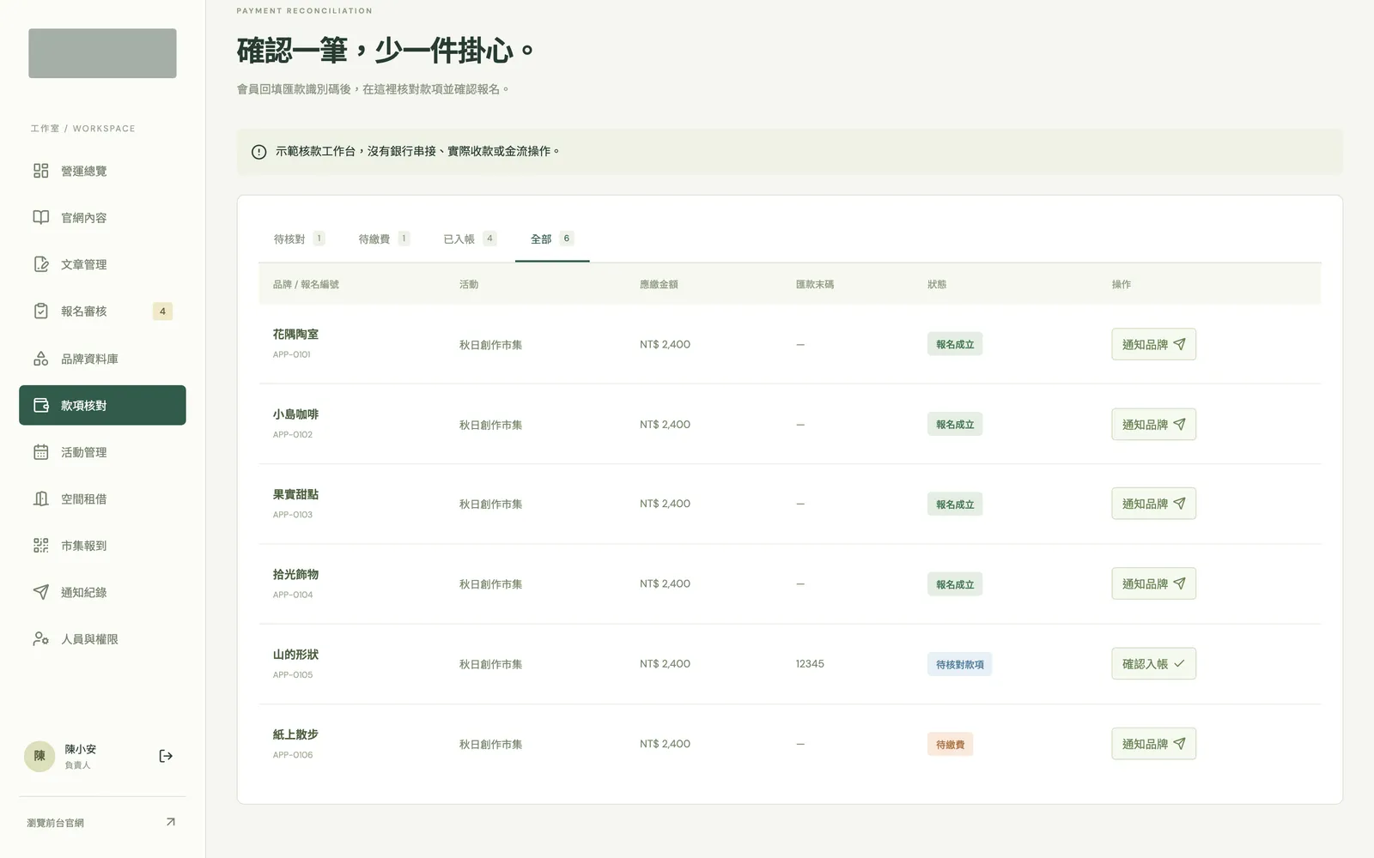Click the 市集報到 QR code icon

(x=40, y=546)
